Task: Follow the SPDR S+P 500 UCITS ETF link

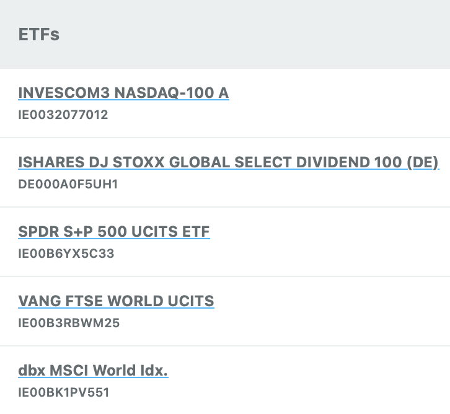Action: [x=114, y=232]
